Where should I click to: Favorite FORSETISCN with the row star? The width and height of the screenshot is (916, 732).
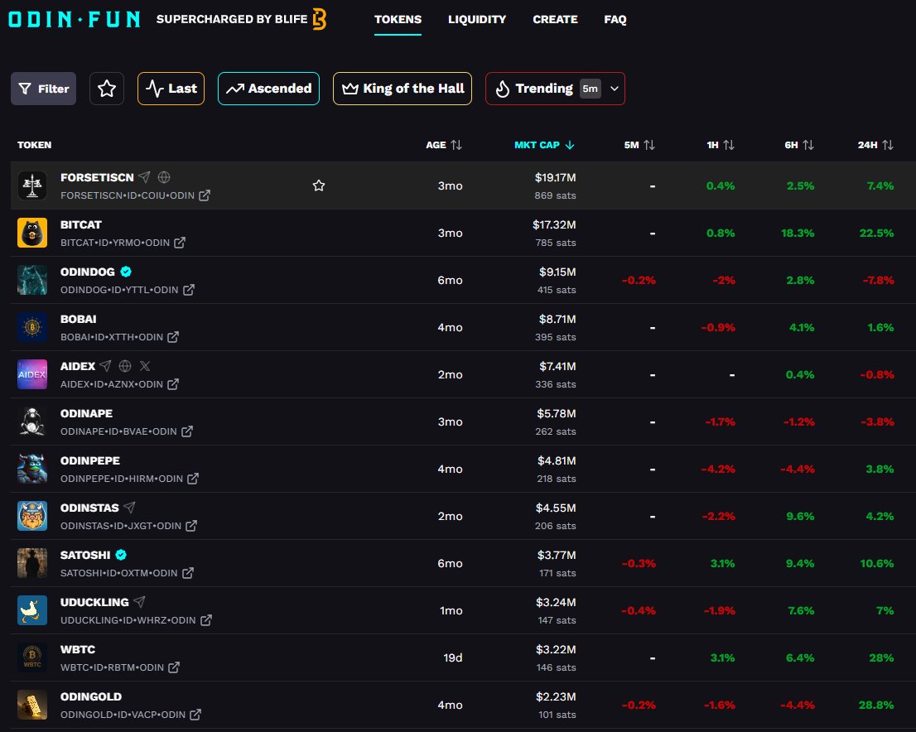point(318,185)
